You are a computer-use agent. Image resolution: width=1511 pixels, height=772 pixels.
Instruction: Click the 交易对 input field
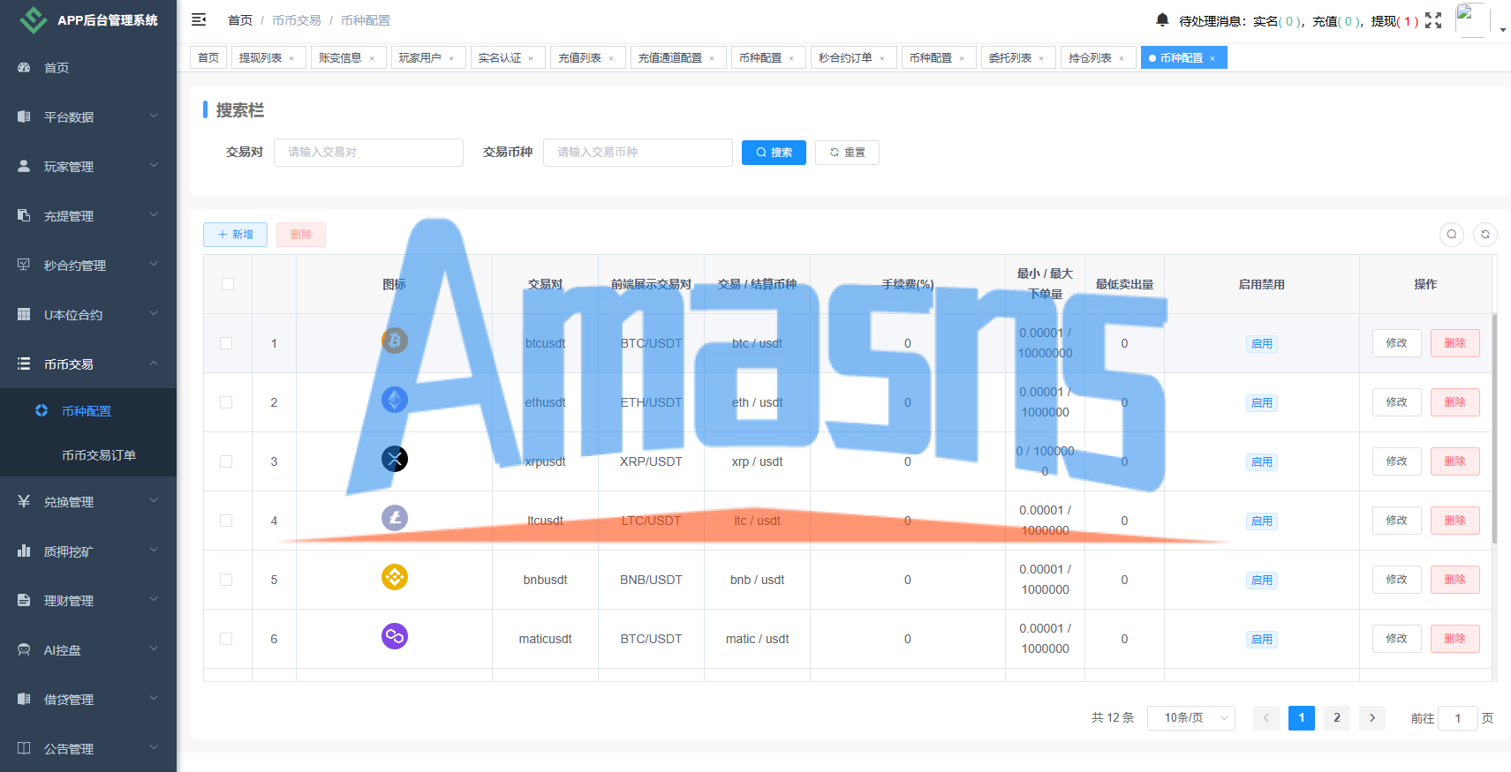(x=368, y=153)
